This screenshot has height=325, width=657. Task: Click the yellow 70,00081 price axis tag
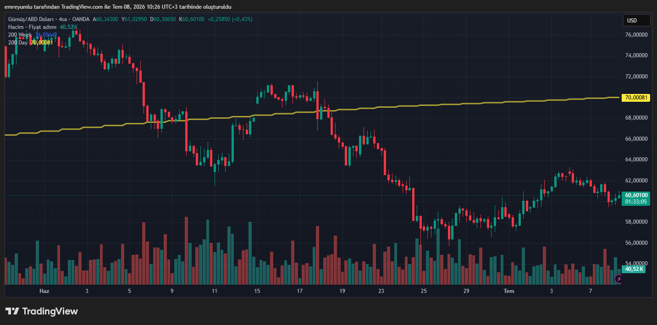click(635, 97)
